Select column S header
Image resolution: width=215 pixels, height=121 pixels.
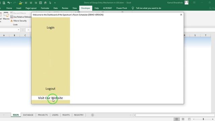(195, 35)
